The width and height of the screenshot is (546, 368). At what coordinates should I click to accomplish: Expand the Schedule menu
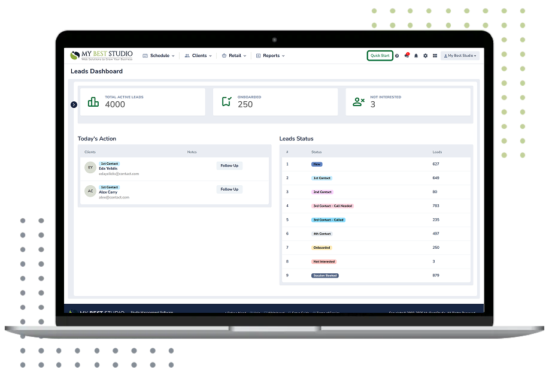coord(159,56)
